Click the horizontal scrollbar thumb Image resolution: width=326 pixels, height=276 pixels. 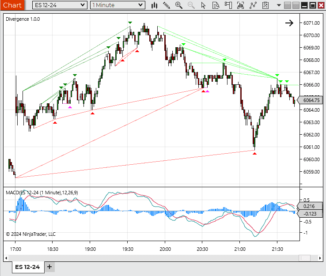tap(304, 258)
